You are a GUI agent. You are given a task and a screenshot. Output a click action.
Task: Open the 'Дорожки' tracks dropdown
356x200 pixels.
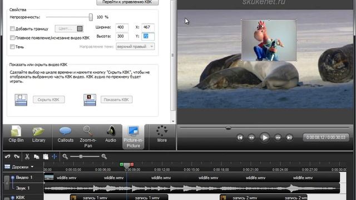pyautogui.click(x=22, y=167)
